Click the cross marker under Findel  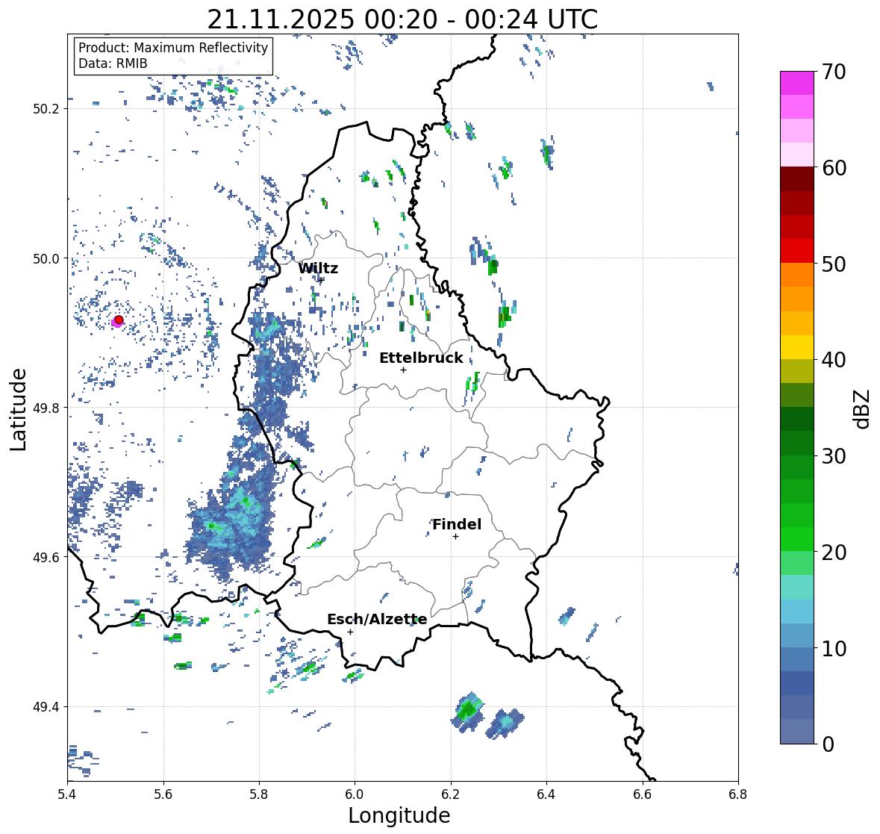pyautogui.click(x=456, y=537)
